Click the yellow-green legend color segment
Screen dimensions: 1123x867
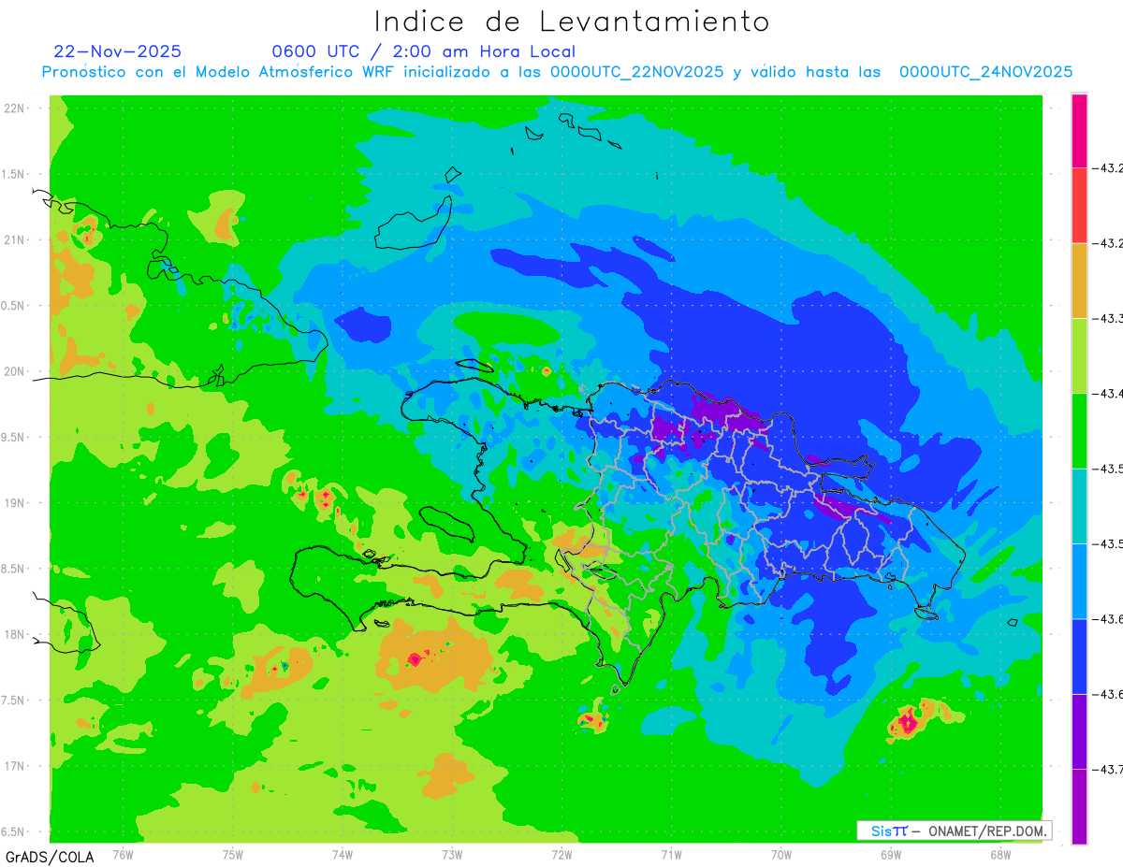click(x=1079, y=355)
